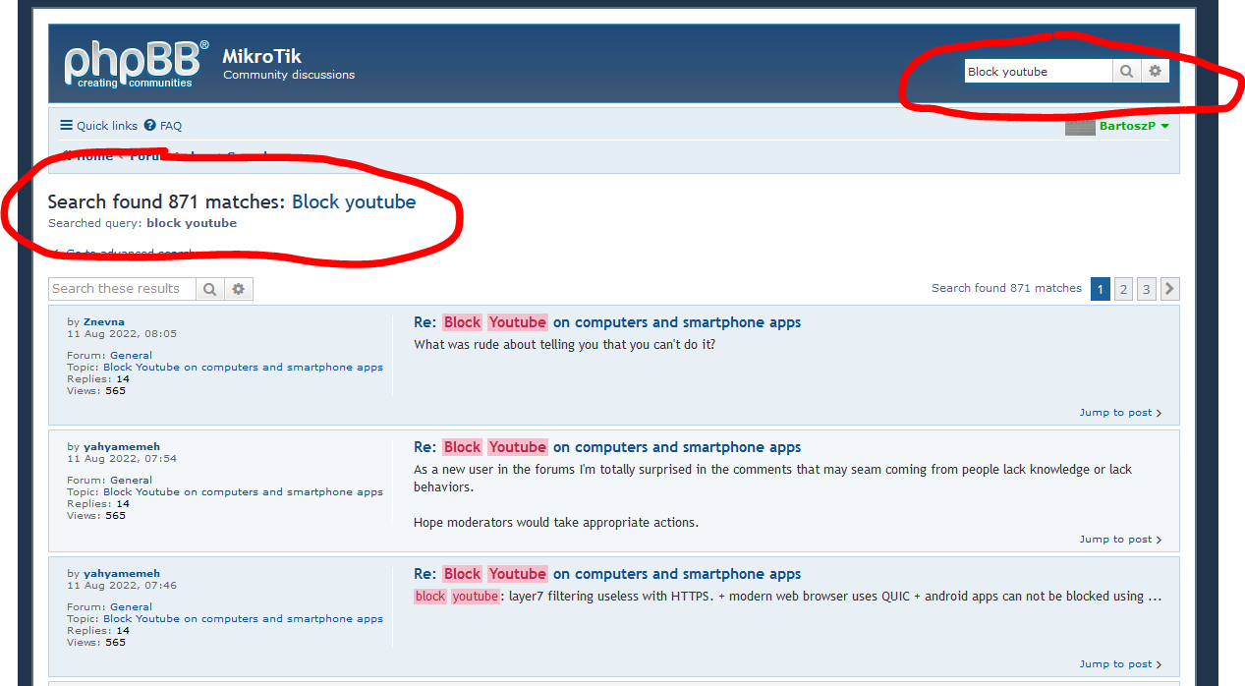Click 'Search found 871 matches' pagination text
The width and height of the screenshot is (1245, 686).
click(1006, 288)
